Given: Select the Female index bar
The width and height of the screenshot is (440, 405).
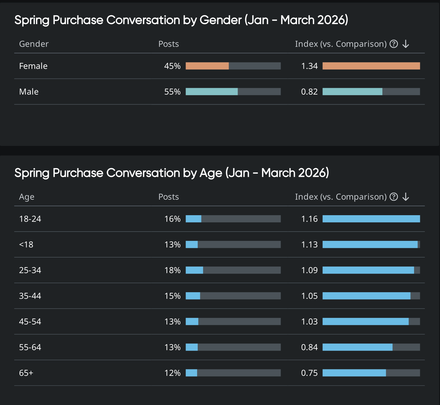Looking at the screenshot, I should pos(371,66).
